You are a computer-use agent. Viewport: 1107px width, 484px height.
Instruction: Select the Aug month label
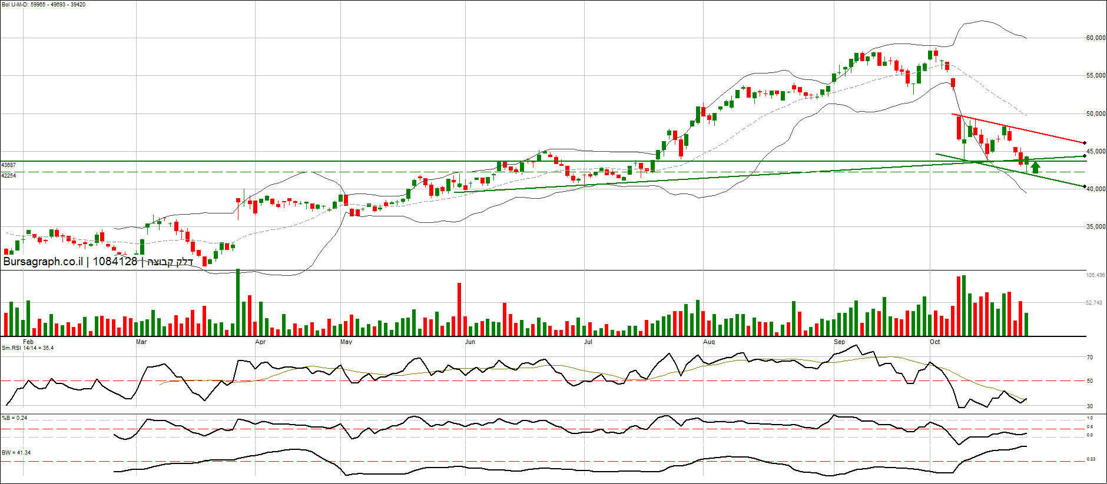tap(709, 342)
